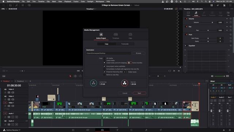Select the Copy mode button

tap(106, 44)
